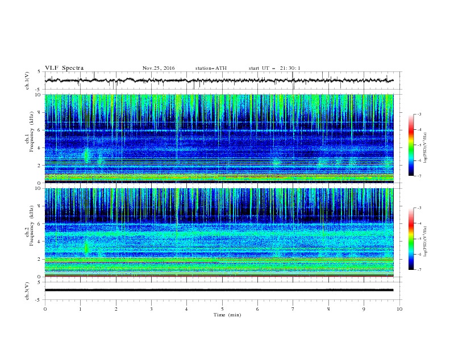Viewport: 450px width, 347px height.
Task: Click the "2" kHz tick on the ch.1 frequency axis
Action: click(40, 166)
